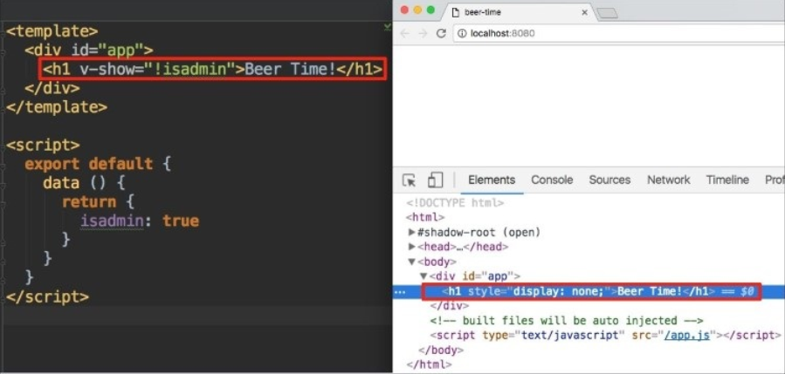Collapse the div id="app" node
The height and width of the screenshot is (374, 785).
424,276
